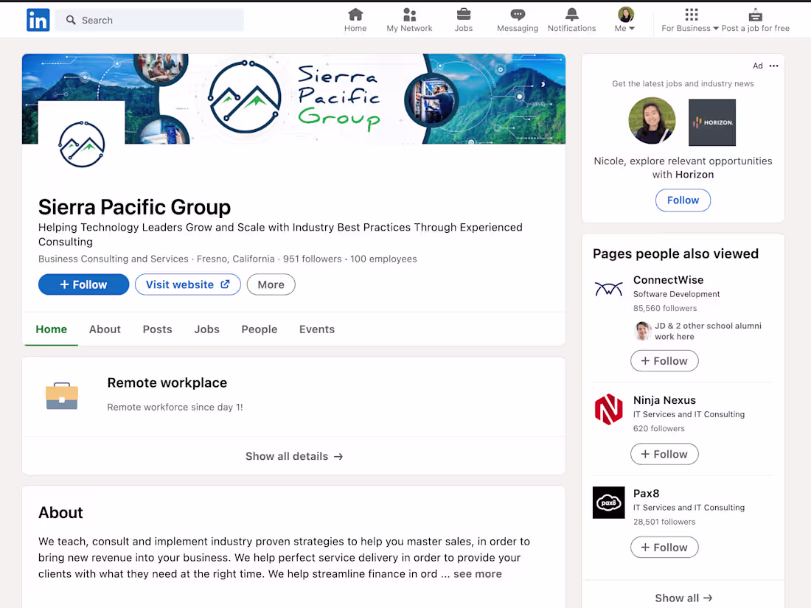The width and height of the screenshot is (811, 608).
Task: Click your Me profile photo
Action: click(624, 14)
